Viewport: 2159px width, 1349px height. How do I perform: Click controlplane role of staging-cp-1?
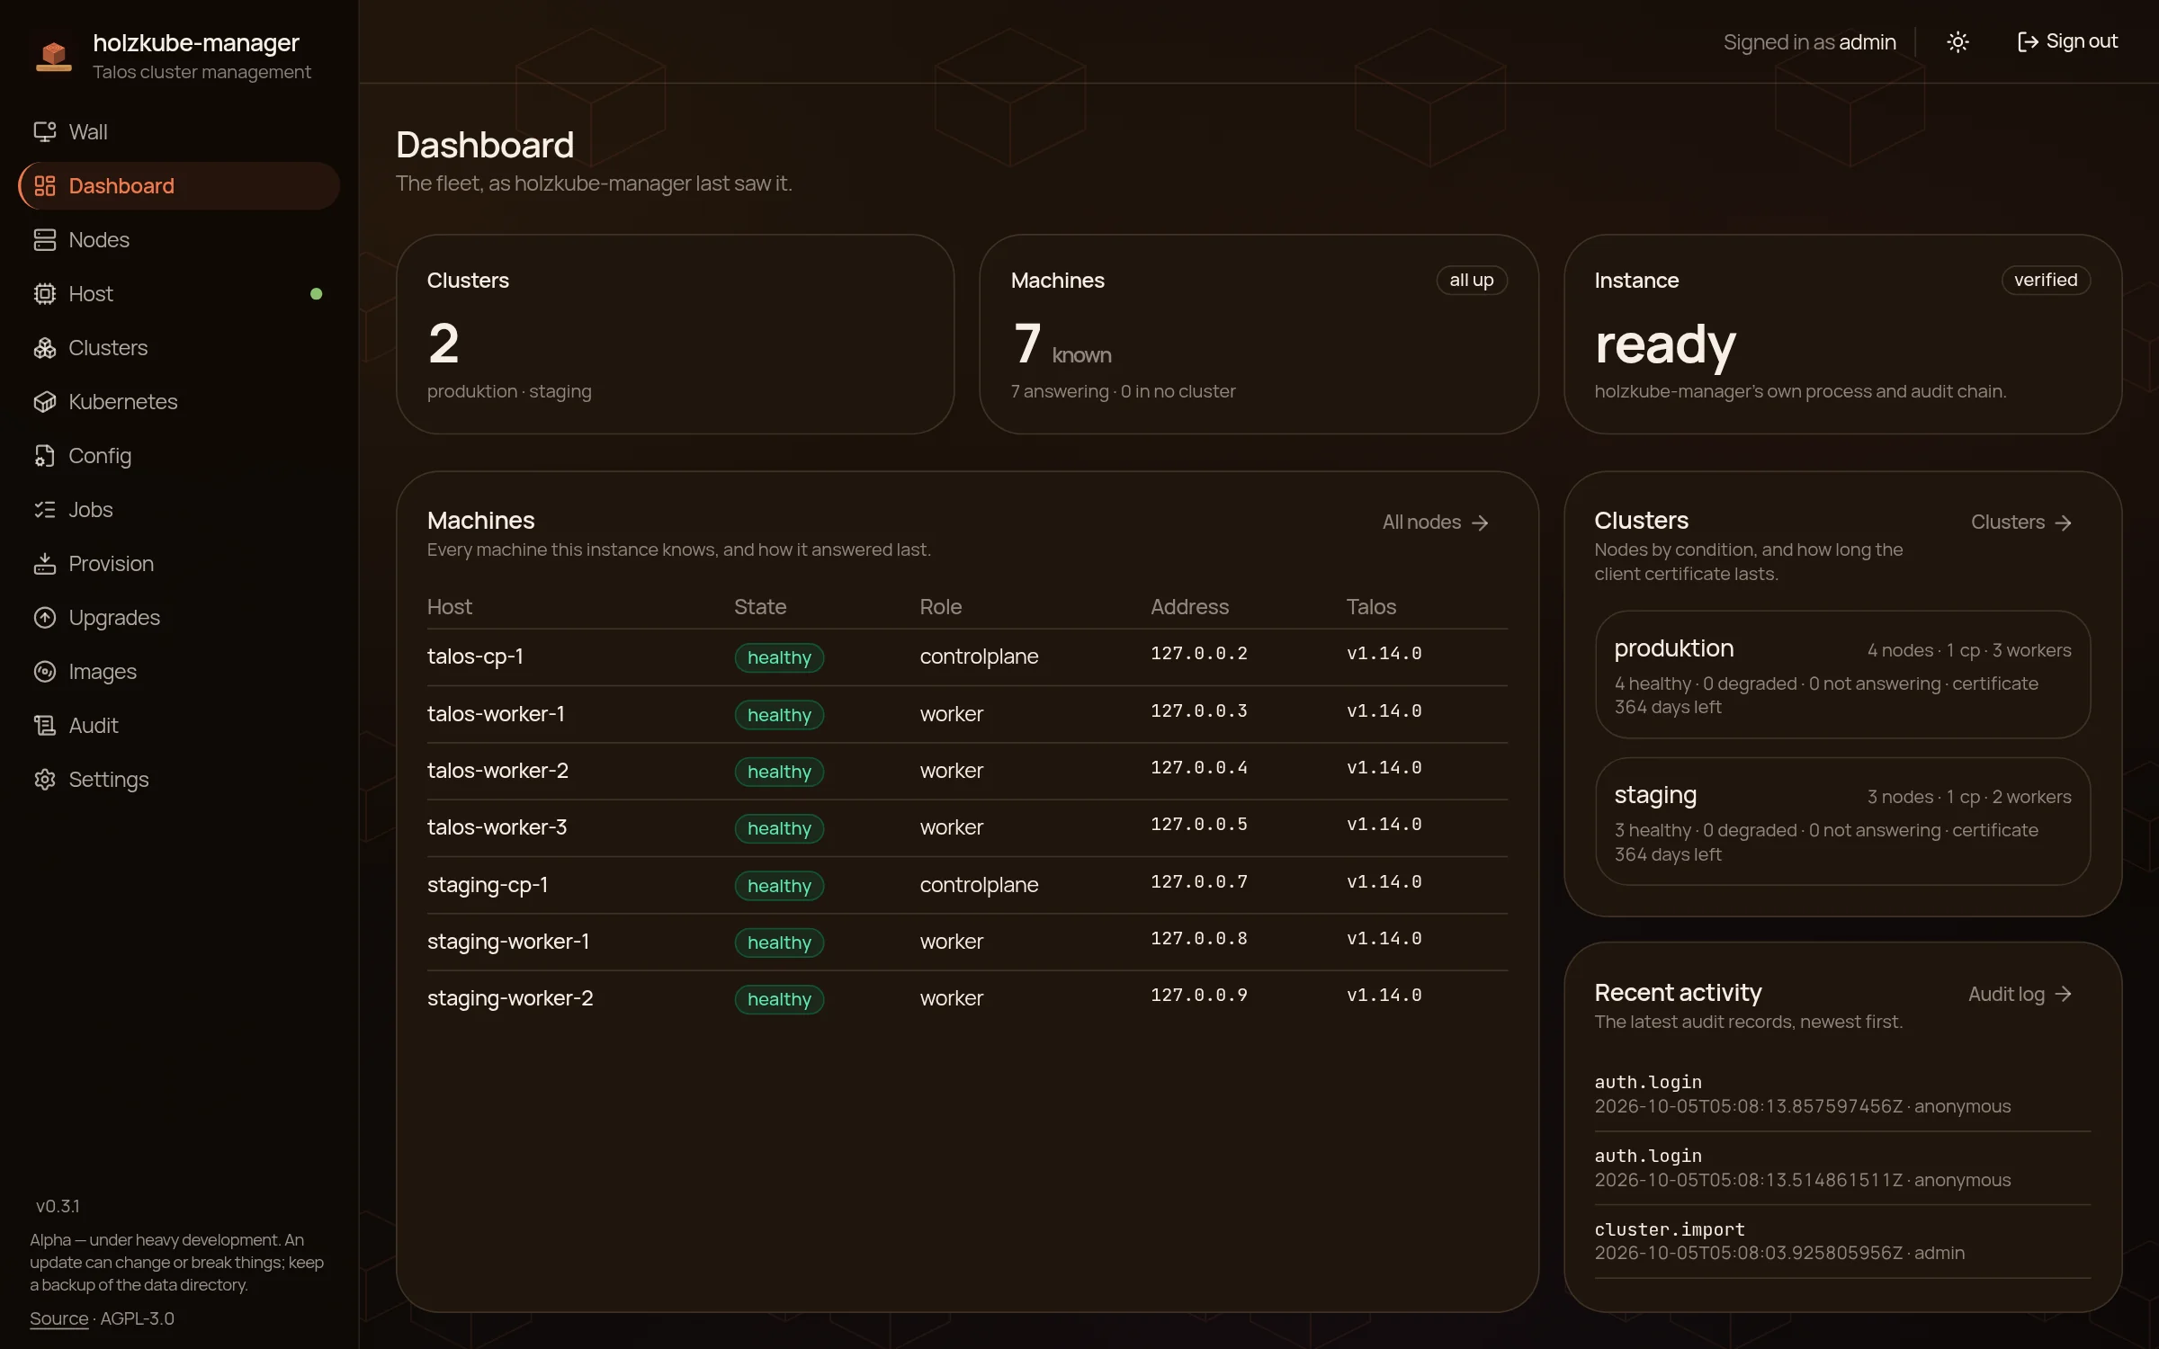(x=979, y=885)
